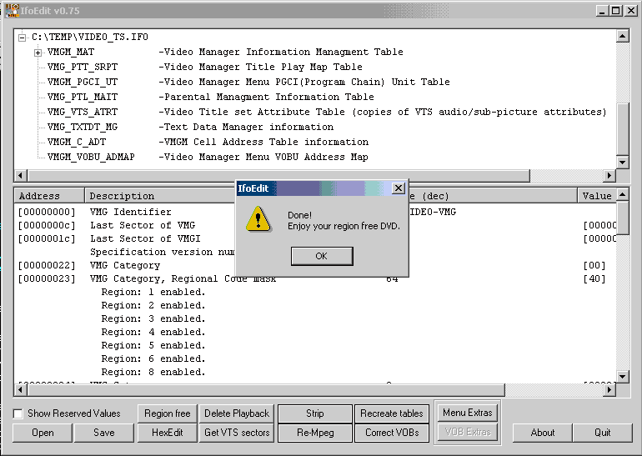
Task: Click 'Region: 2 enabled.' line
Action: 153,305
